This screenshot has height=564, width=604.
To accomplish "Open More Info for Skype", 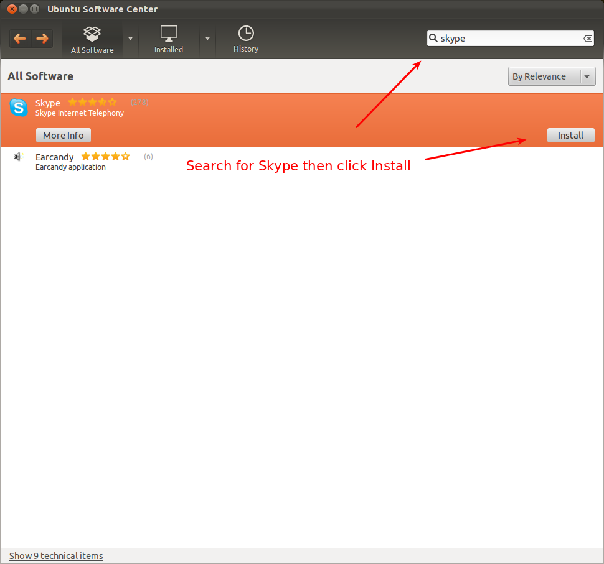I will click(x=63, y=136).
